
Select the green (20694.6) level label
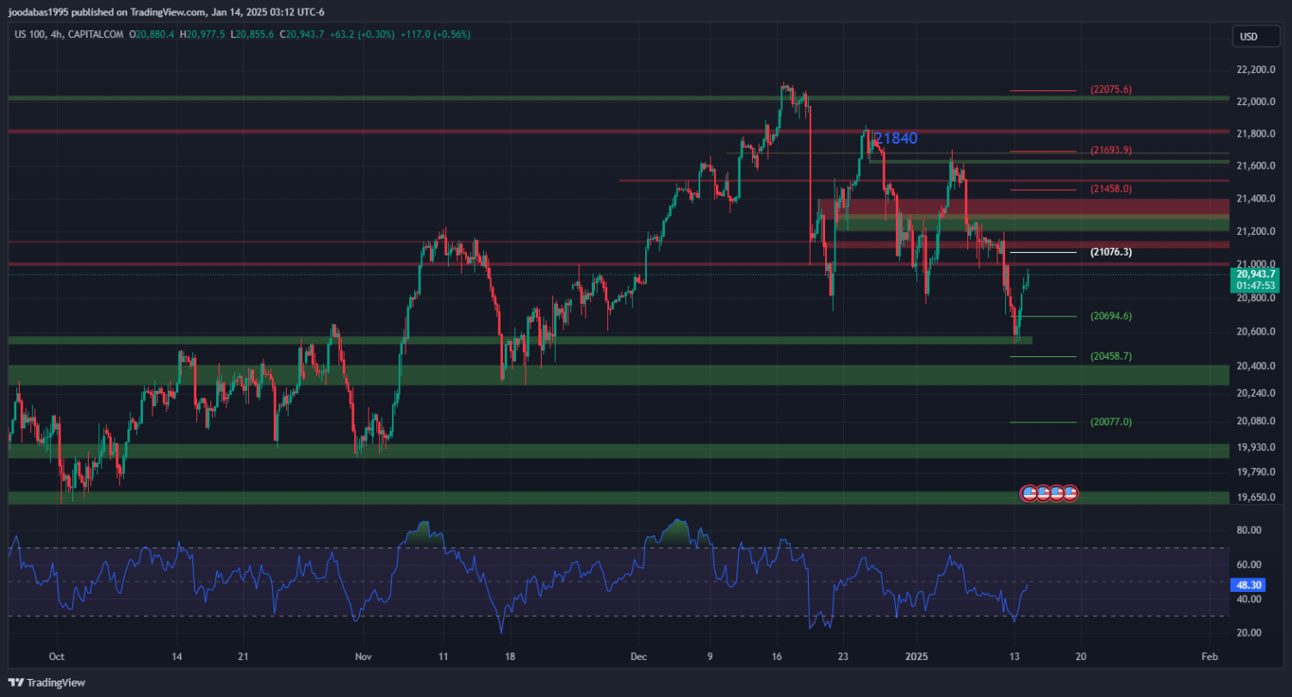[x=1110, y=316]
